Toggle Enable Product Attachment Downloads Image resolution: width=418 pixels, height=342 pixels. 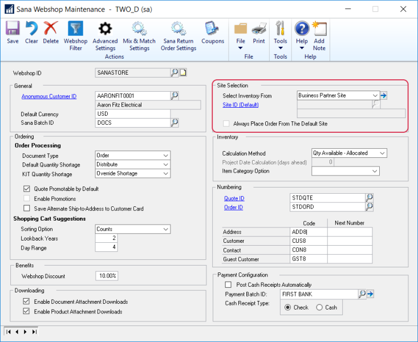[26, 311]
